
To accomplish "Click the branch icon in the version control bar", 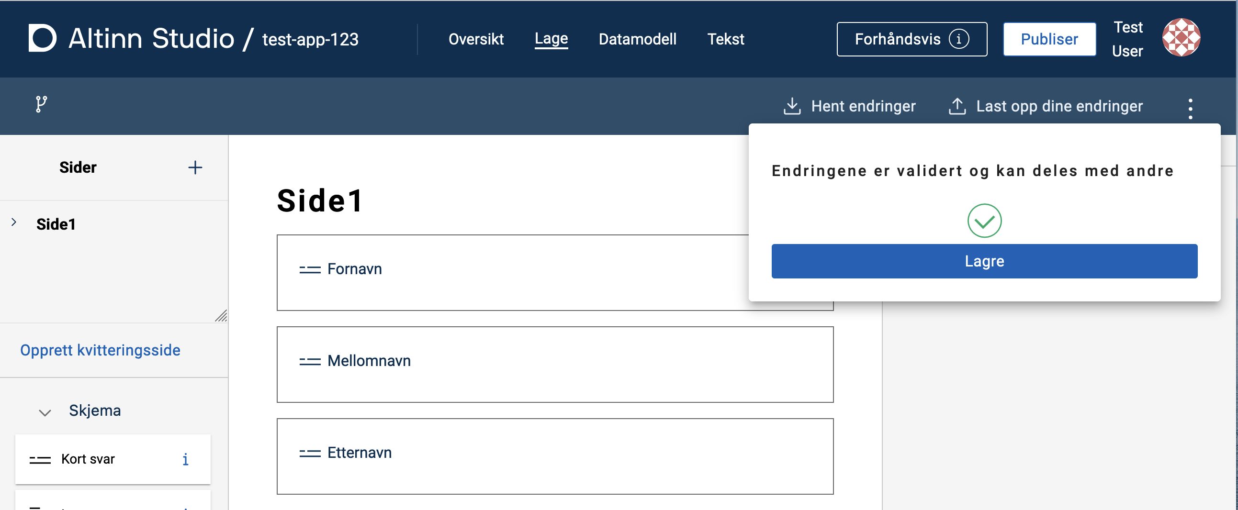I will 40,106.
